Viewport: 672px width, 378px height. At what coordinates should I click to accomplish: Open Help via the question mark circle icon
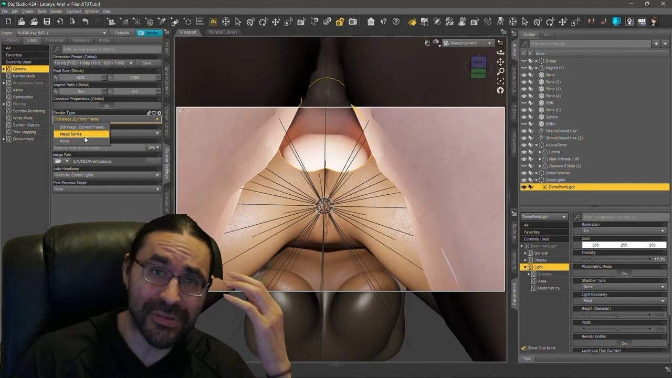pos(396,22)
